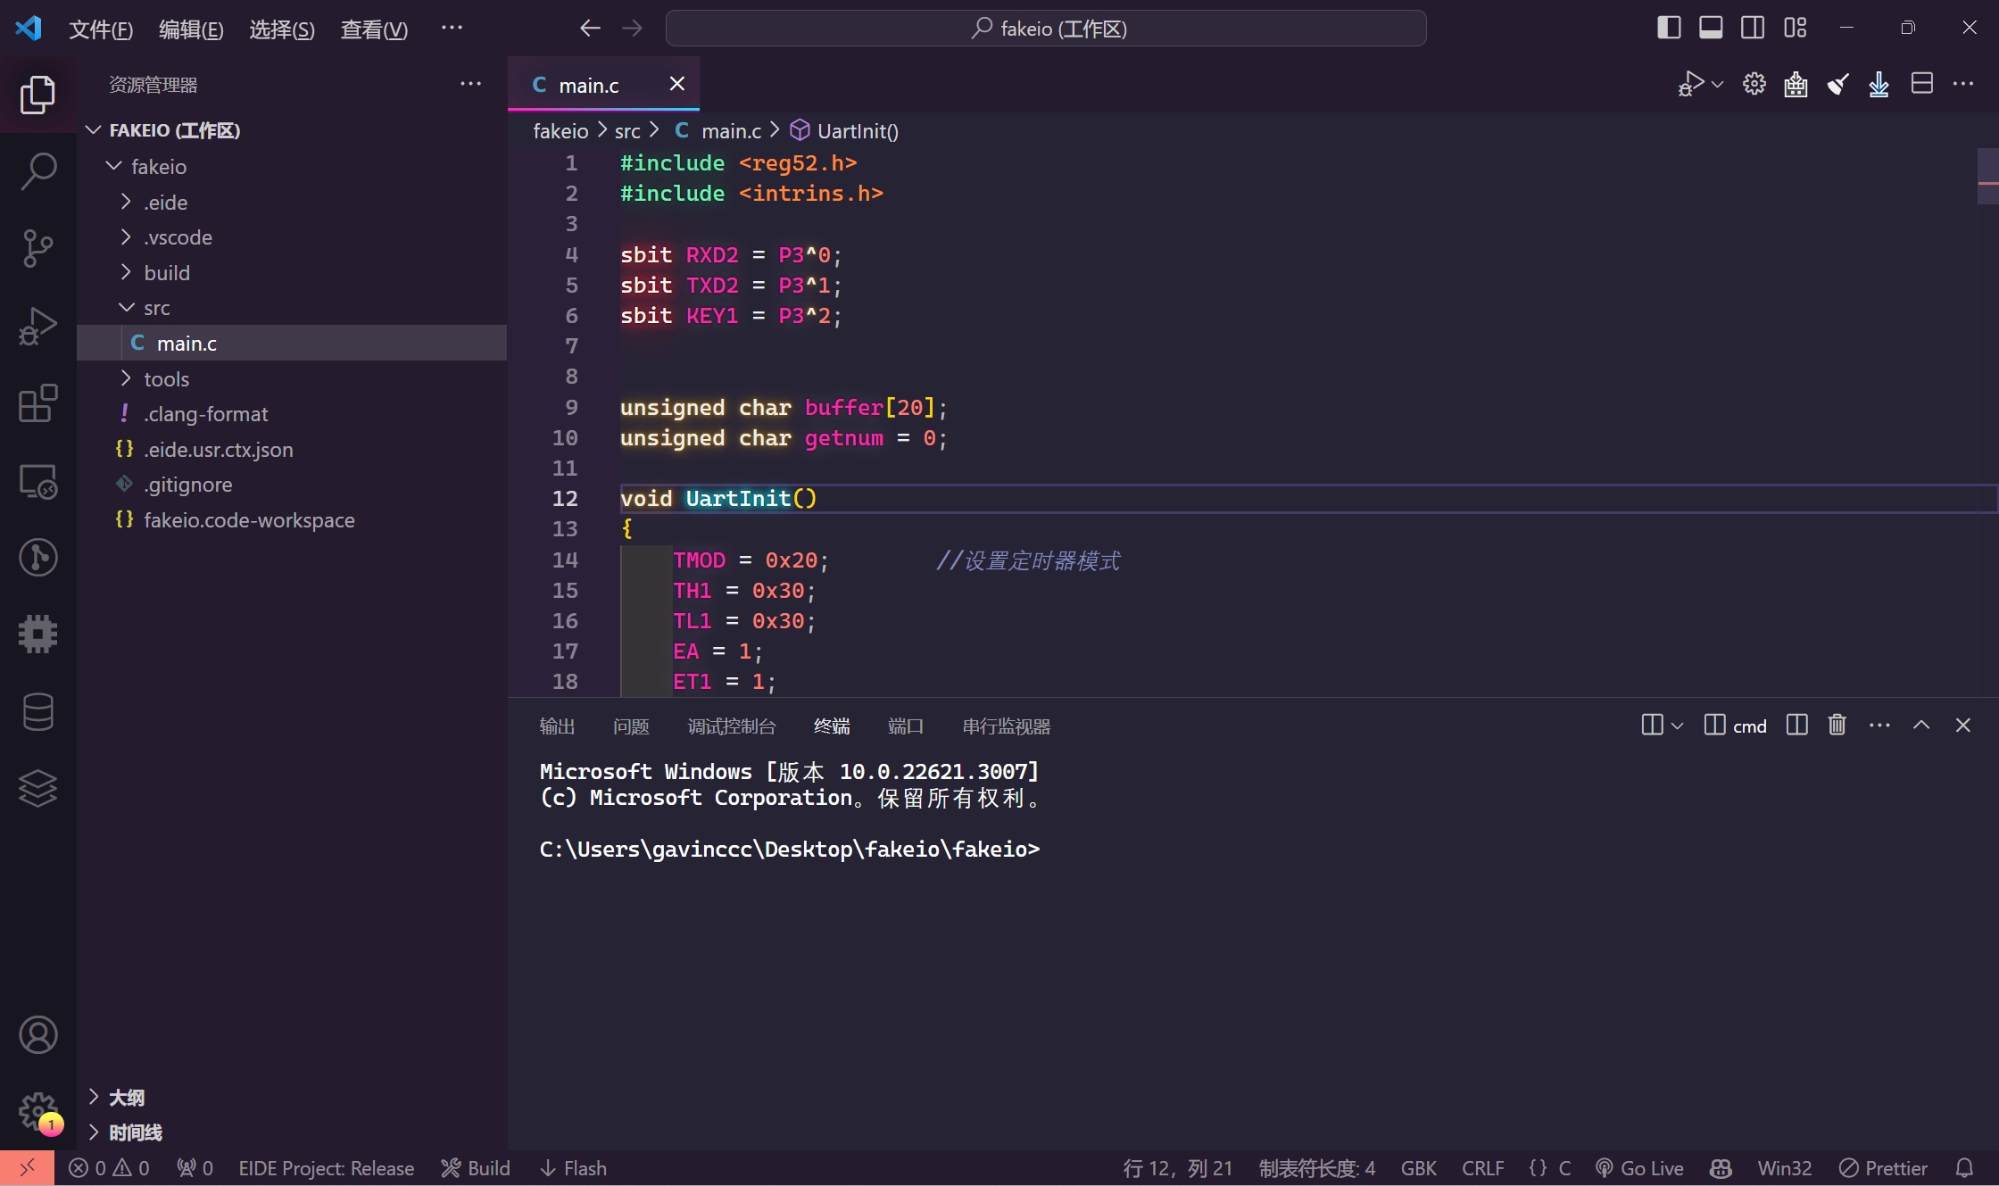The image size is (1999, 1186).
Task: Open the Search view in activity bar
Action: click(37, 171)
